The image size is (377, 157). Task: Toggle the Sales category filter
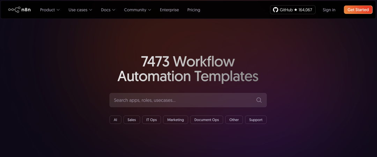pos(132,120)
